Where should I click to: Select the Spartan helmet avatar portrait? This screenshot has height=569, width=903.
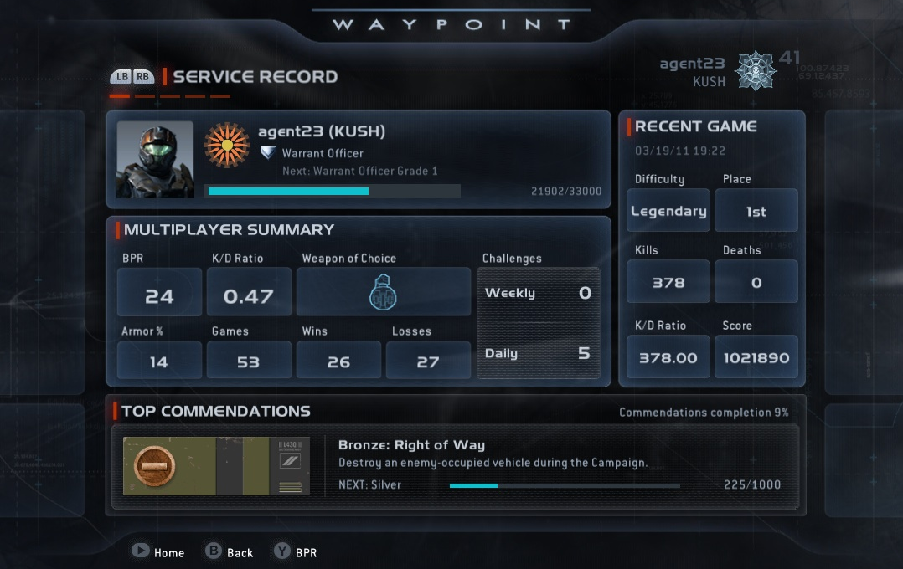pyautogui.click(x=155, y=159)
